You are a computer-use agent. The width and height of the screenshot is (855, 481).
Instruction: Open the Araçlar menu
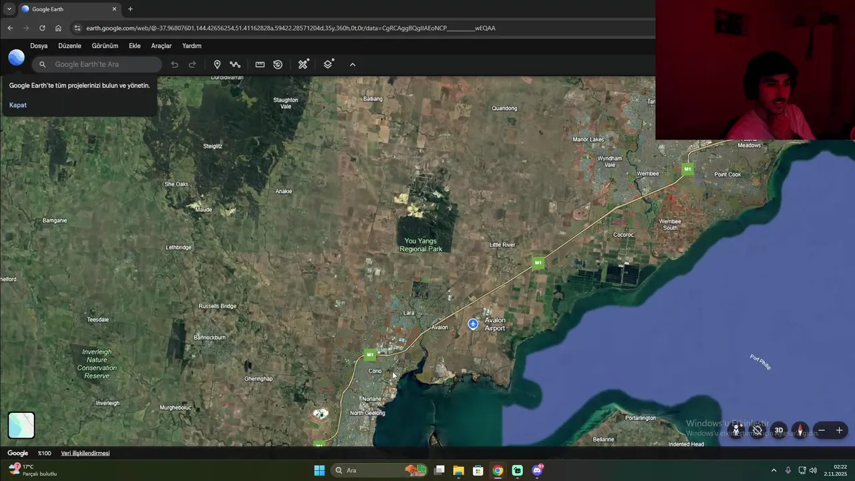click(162, 46)
